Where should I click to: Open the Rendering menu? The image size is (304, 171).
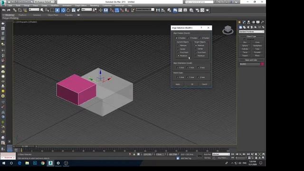tap(95, 6)
